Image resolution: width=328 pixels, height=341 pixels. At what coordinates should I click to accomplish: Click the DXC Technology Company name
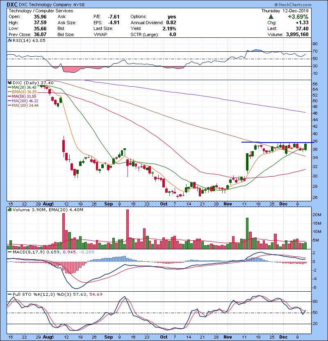click(45, 5)
